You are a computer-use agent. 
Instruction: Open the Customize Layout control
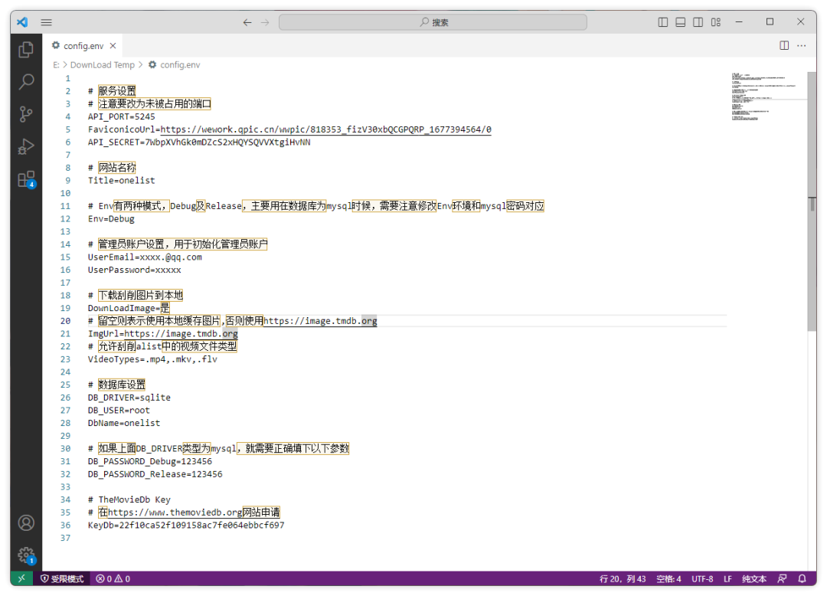click(715, 21)
